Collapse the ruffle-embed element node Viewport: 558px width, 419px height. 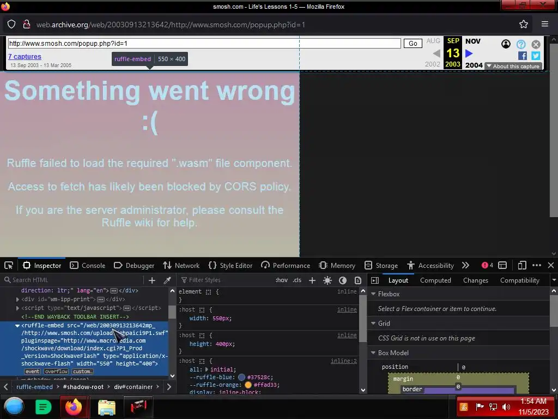click(x=17, y=326)
